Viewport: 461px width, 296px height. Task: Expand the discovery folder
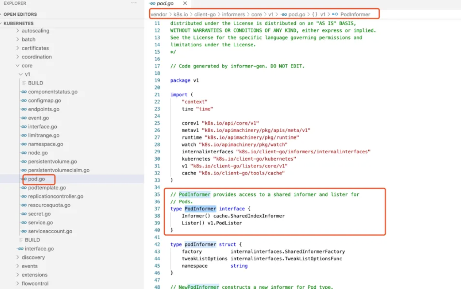point(17,257)
